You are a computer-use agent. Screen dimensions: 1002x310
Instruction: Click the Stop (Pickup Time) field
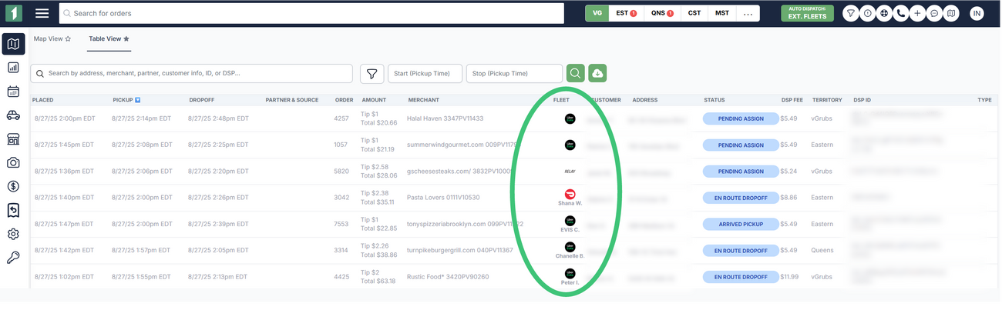coord(514,74)
